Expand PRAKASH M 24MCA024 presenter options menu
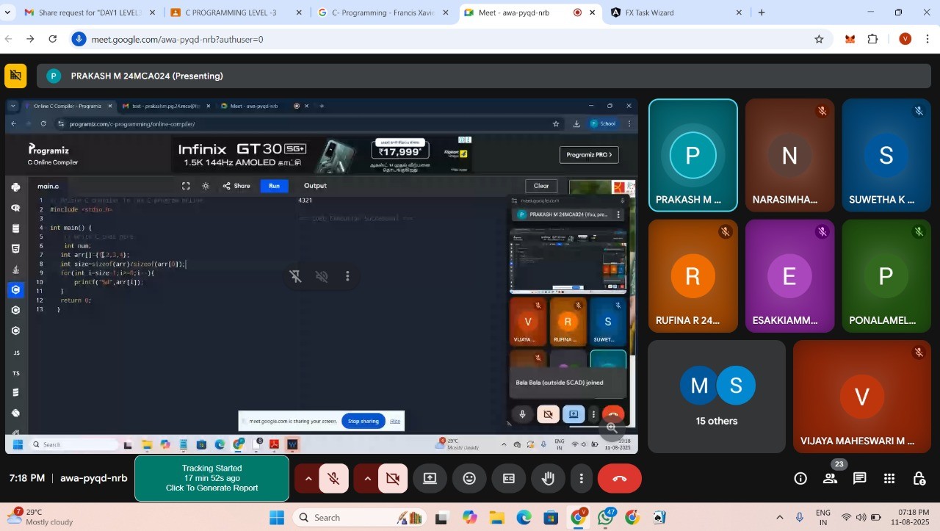The width and height of the screenshot is (940, 531). [619, 214]
